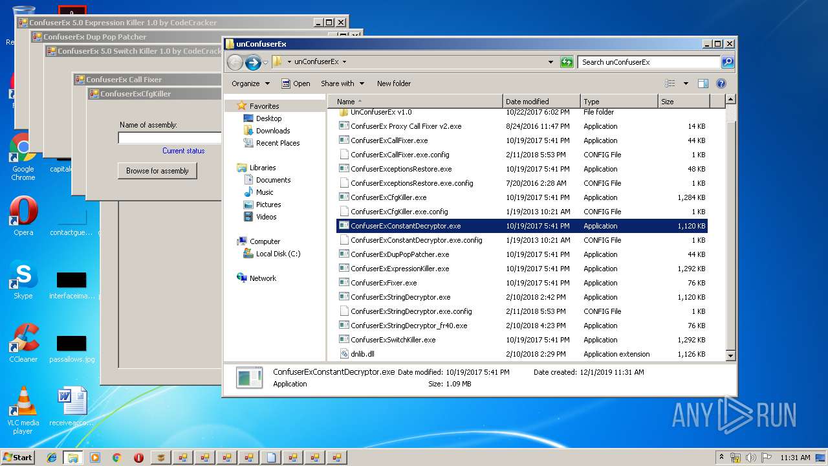
Task: Click in Search unConfuserEx box
Action: (649, 62)
